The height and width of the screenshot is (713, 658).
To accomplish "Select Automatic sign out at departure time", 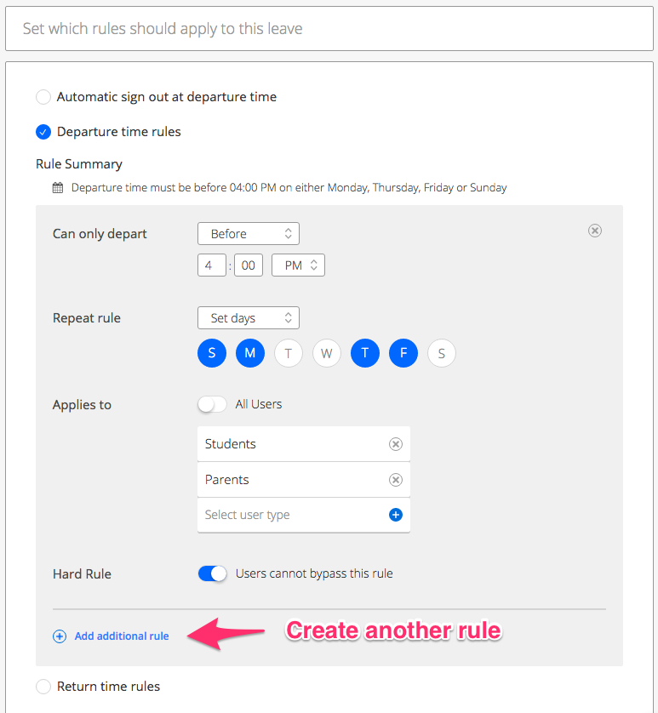I will (43, 97).
